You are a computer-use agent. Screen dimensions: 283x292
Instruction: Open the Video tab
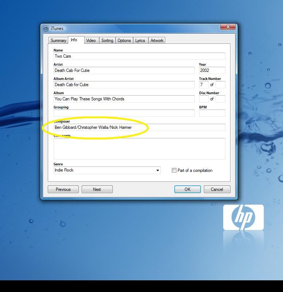[92, 41]
